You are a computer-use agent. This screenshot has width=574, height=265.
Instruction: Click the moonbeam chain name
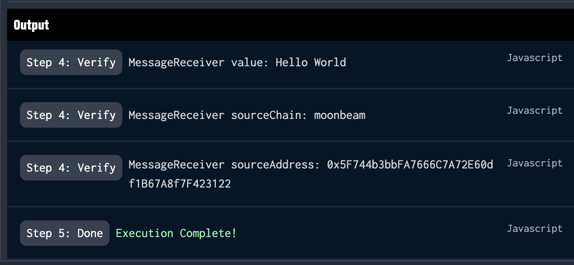pyautogui.click(x=339, y=115)
